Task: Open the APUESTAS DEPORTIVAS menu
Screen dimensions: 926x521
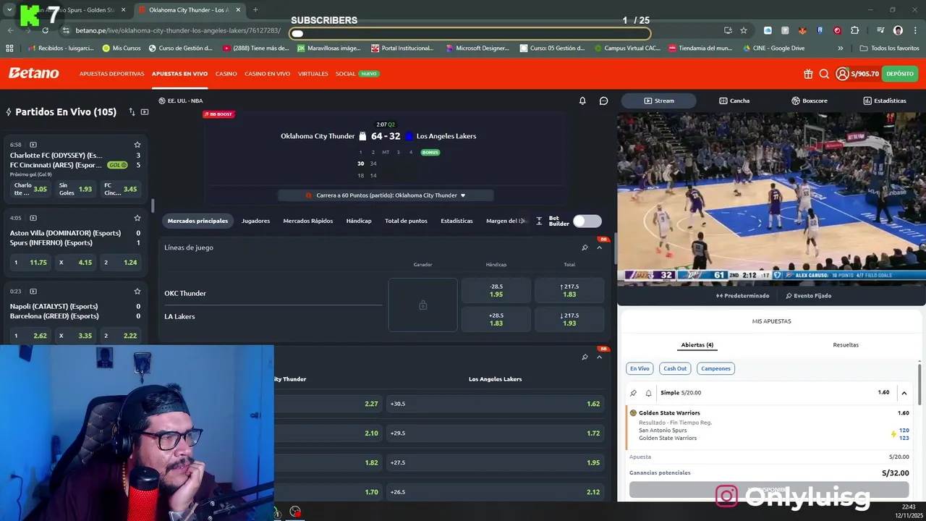Action: click(x=111, y=74)
